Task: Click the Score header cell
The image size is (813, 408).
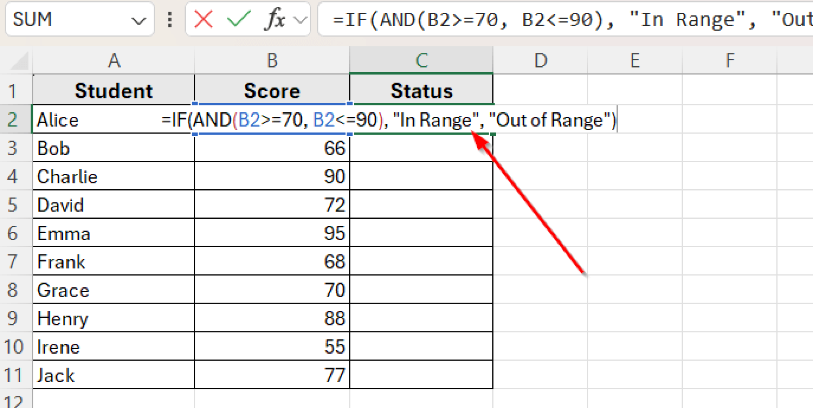Action: 272,91
